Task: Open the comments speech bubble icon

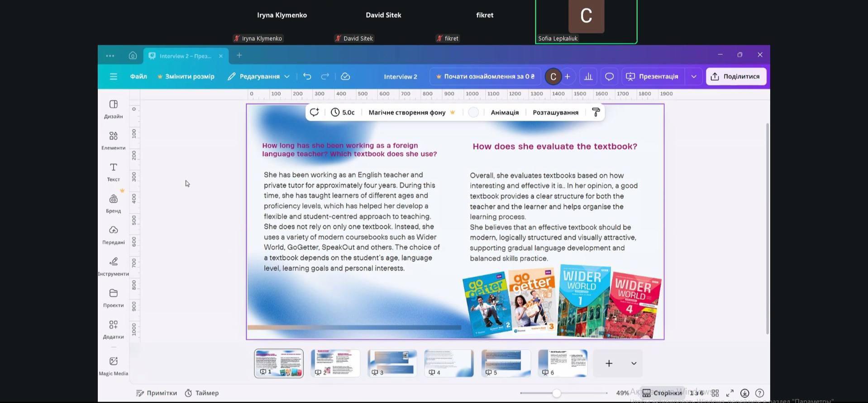Action: [609, 76]
